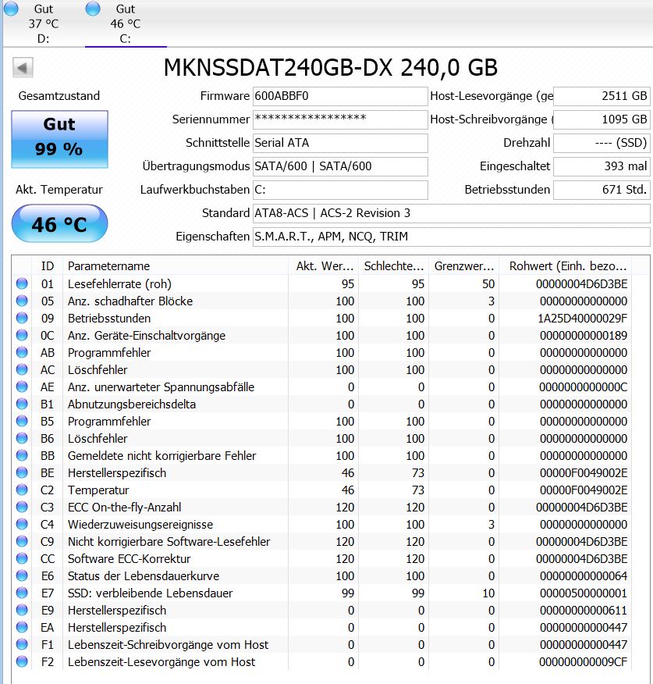653x684 pixels.
Task: Select 'Anz. schadhafter Blöcke' parameter text
Action: 130,301
